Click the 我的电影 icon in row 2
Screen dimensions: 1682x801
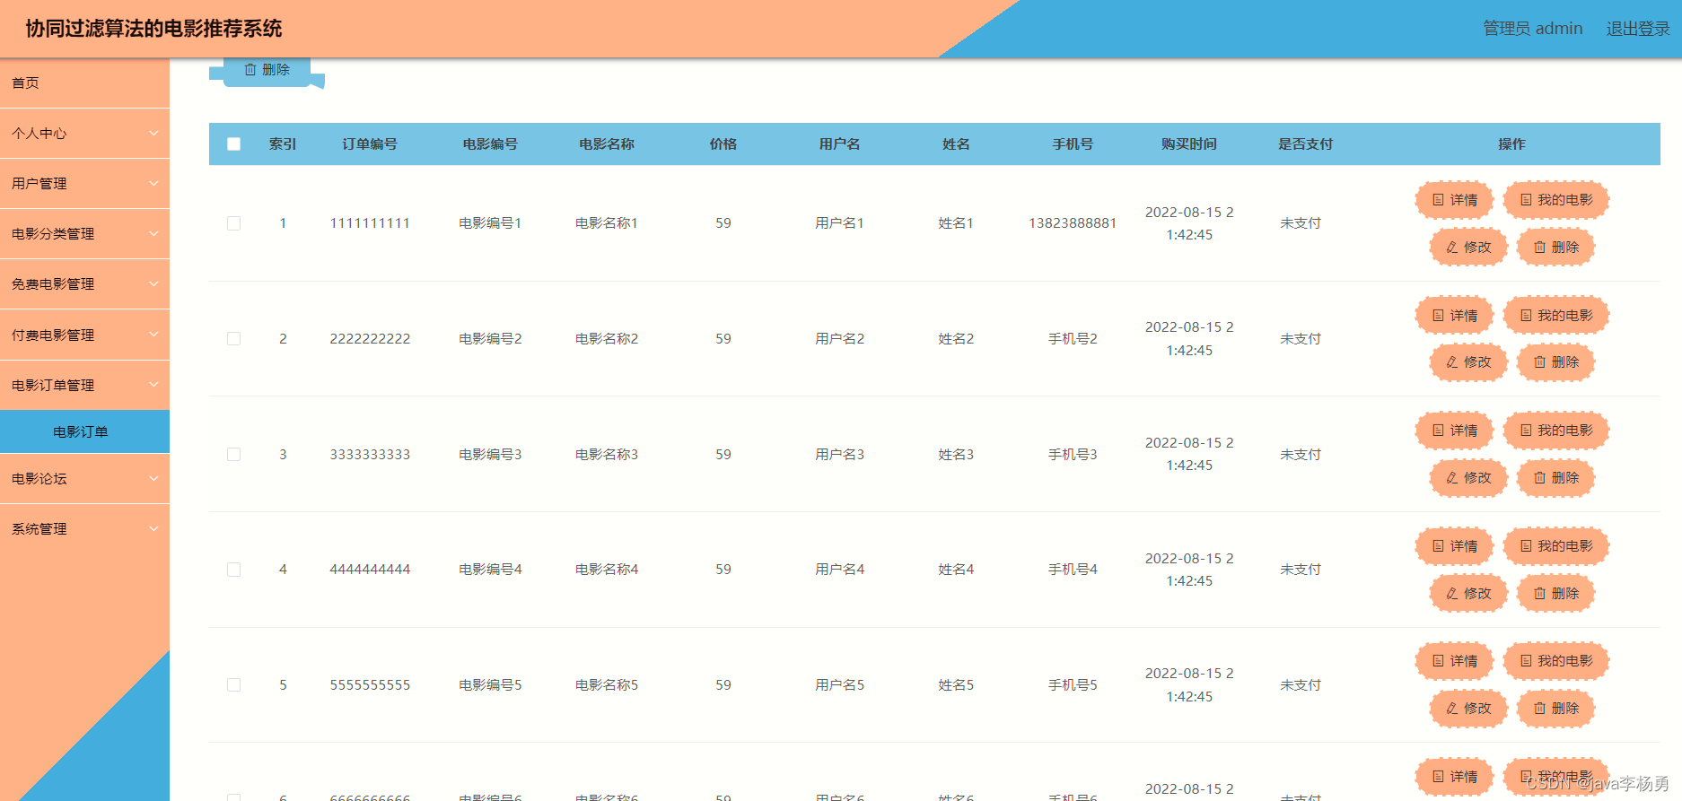point(1526,316)
